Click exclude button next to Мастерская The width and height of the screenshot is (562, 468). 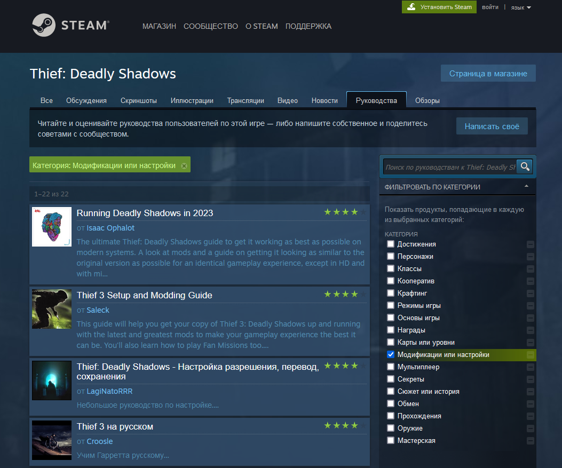click(x=531, y=441)
